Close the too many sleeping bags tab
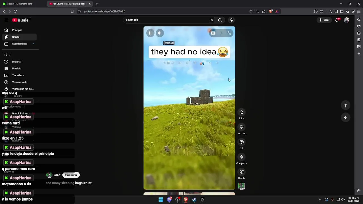The width and height of the screenshot is (363, 204). (x=90, y=4)
